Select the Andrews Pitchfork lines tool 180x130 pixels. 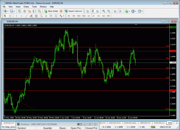point(56,16)
